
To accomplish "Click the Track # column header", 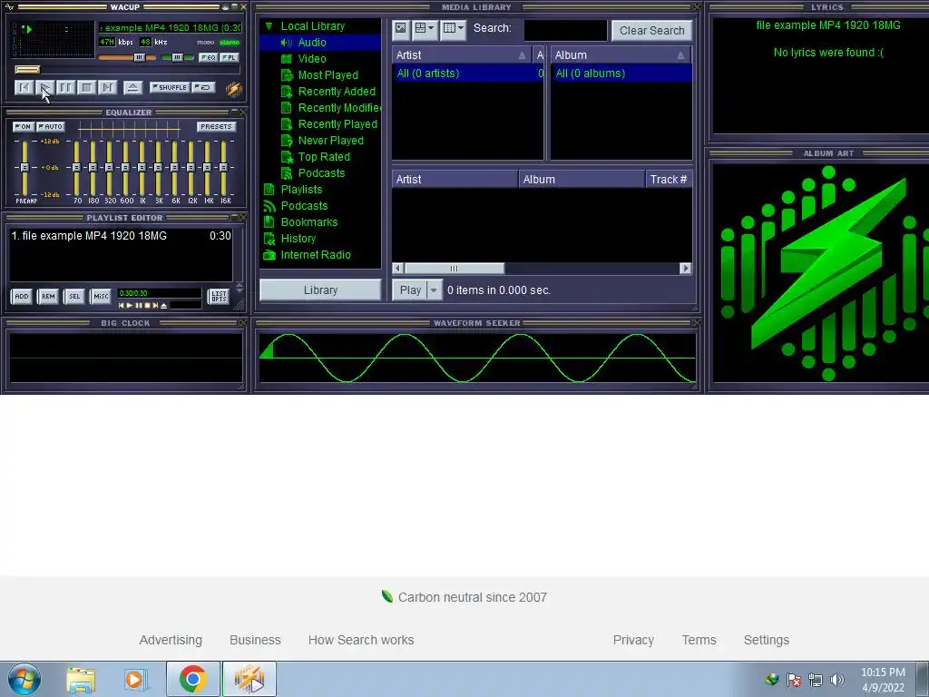I will point(669,180).
